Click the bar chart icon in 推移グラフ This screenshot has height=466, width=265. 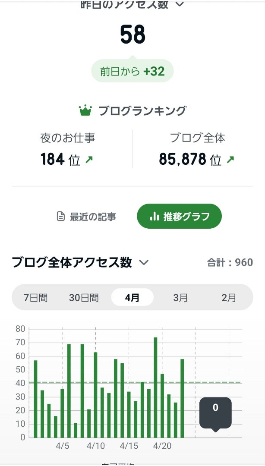155,216
